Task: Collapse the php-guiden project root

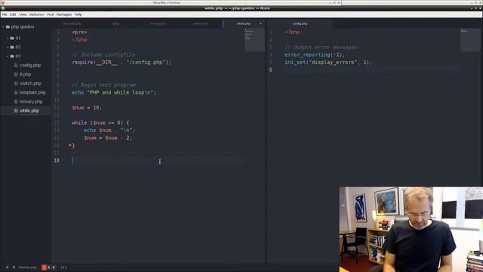Action: click(x=3, y=27)
